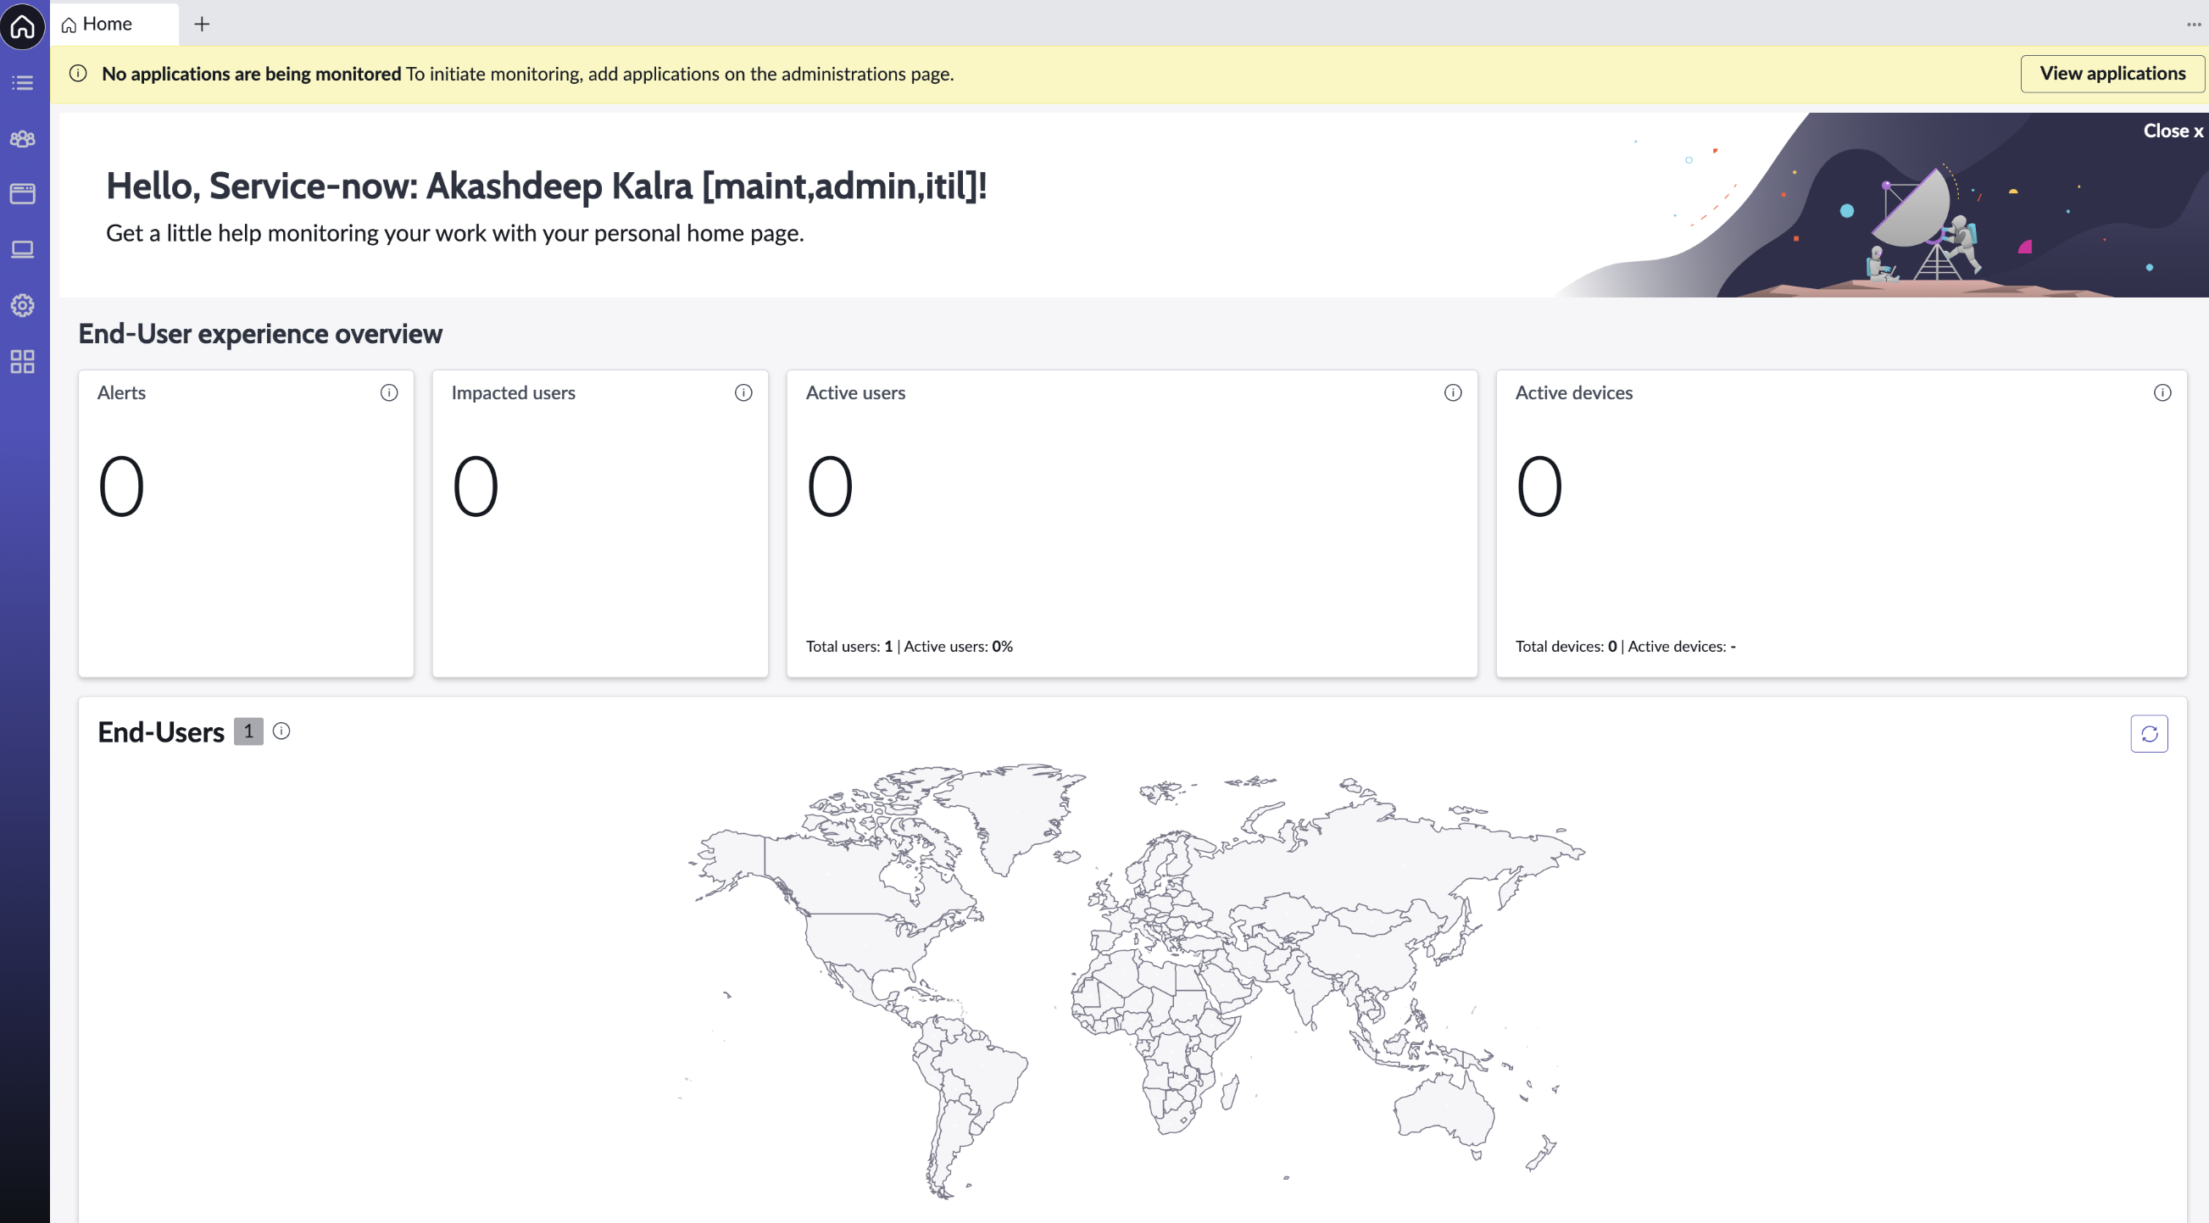Show info for Active devices card
The image size is (2209, 1223).
pyautogui.click(x=2162, y=392)
